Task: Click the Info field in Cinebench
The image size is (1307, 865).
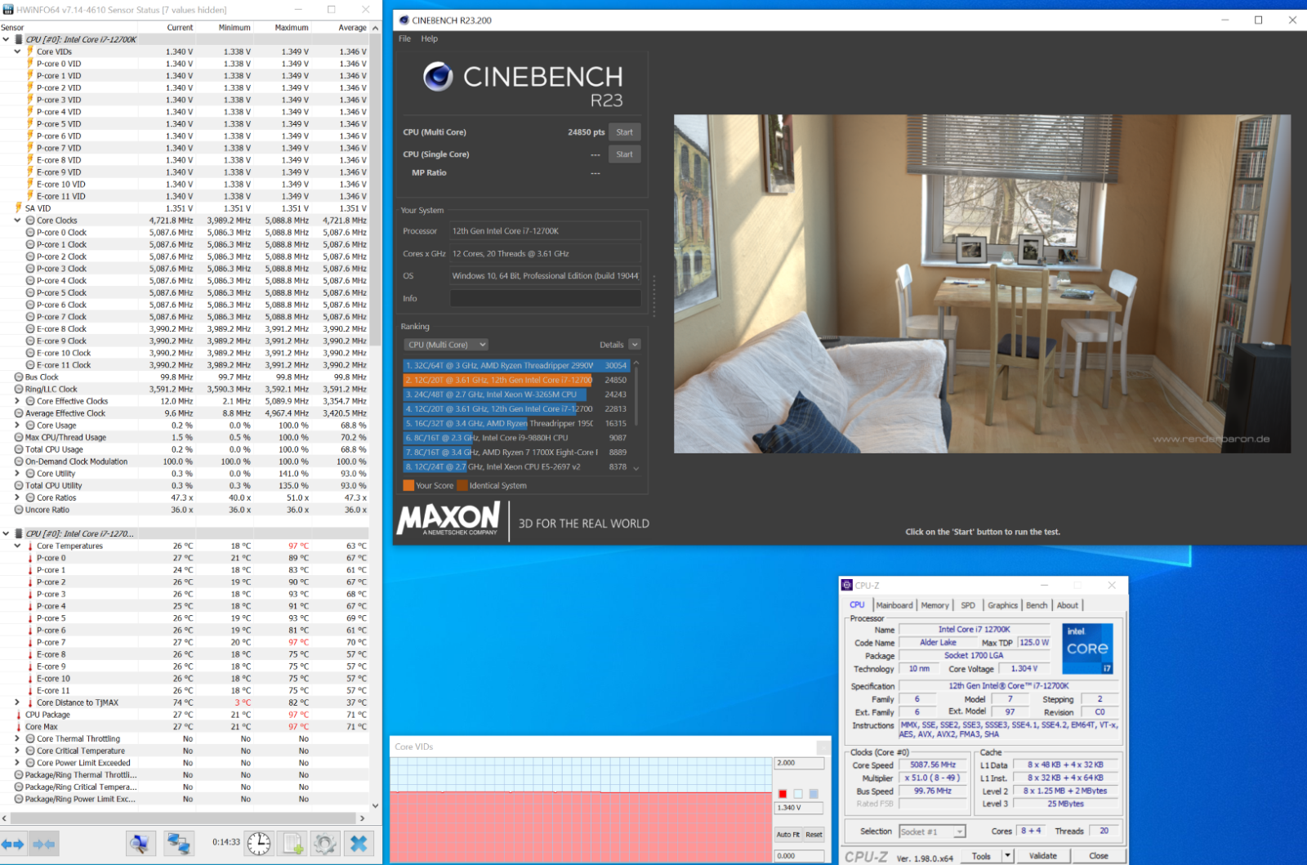Action: click(x=545, y=299)
